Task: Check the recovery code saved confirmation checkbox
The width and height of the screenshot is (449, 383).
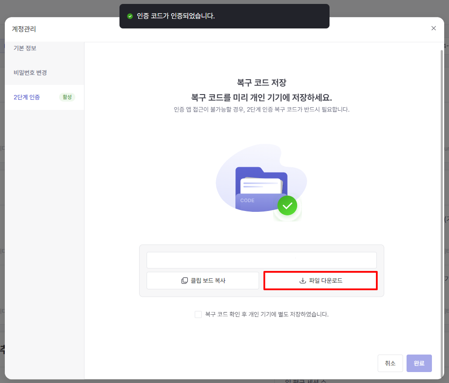Action: (x=198, y=314)
